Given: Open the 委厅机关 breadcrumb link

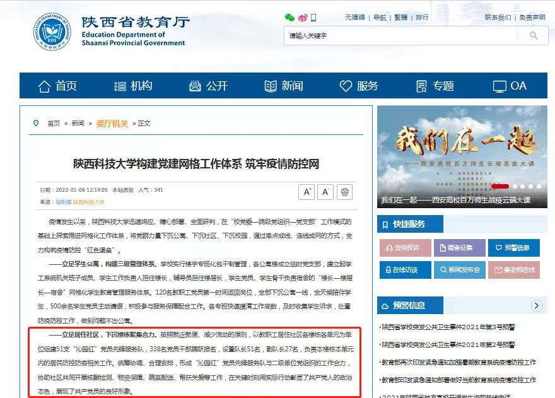Looking at the screenshot, I should point(112,124).
